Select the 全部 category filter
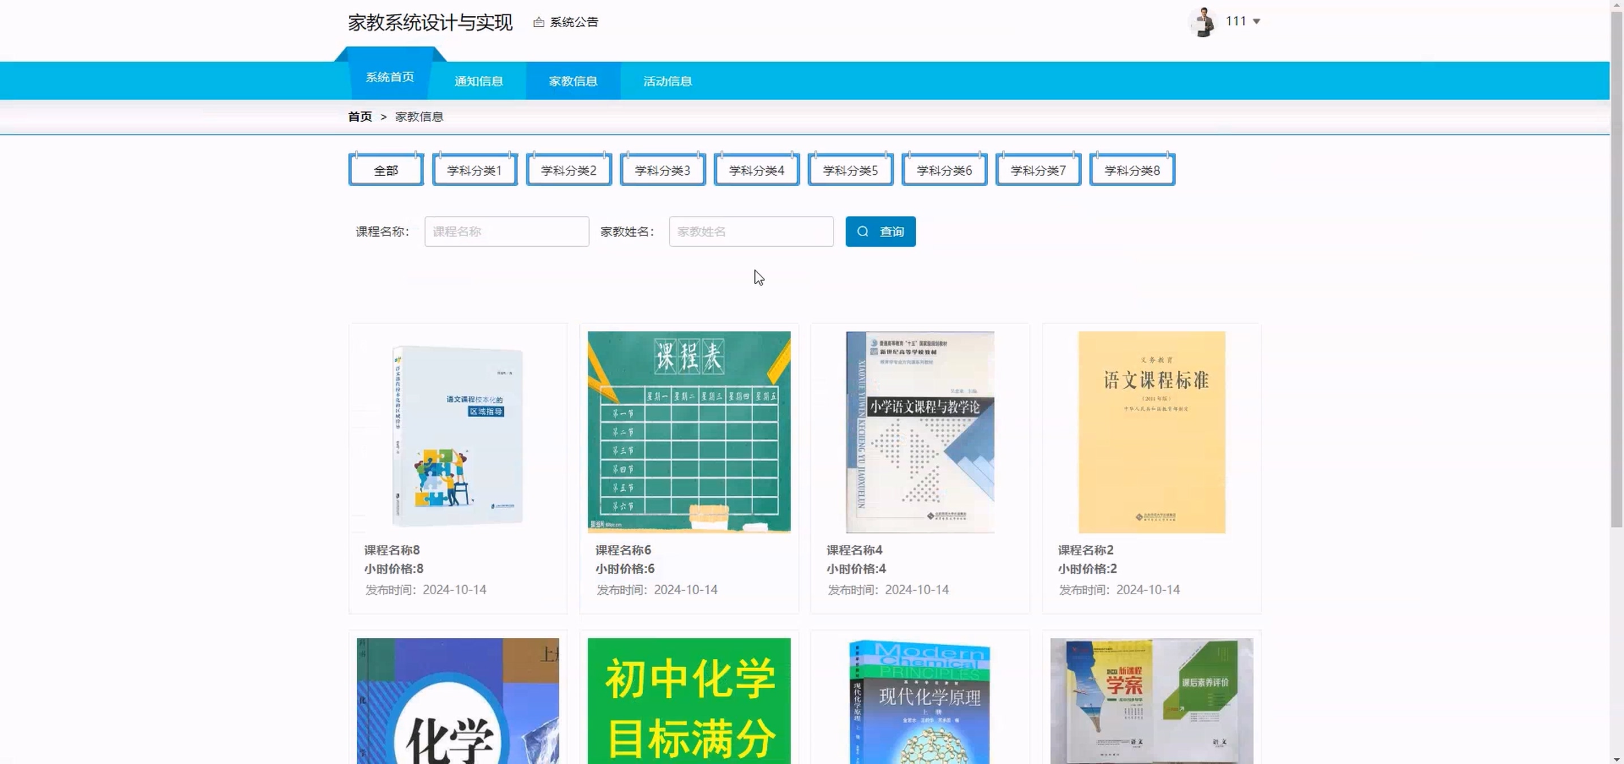The height and width of the screenshot is (764, 1624). tap(386, 170)
